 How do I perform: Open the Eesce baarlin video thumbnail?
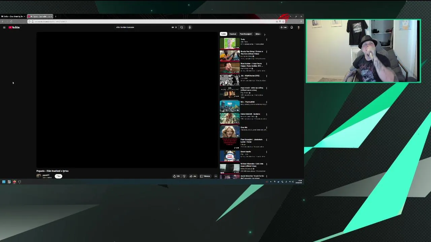(230, 156)
